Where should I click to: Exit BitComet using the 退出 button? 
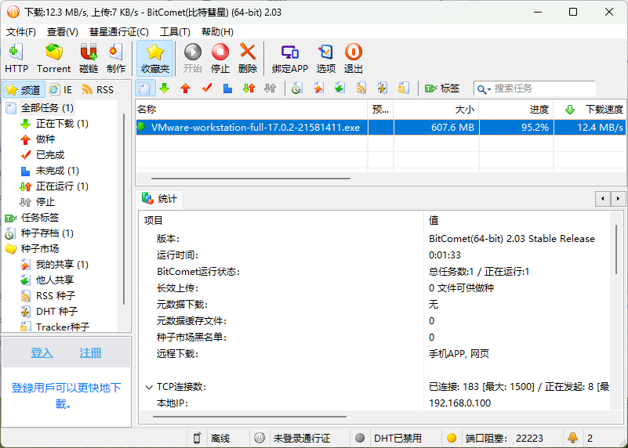click(354, 58)
